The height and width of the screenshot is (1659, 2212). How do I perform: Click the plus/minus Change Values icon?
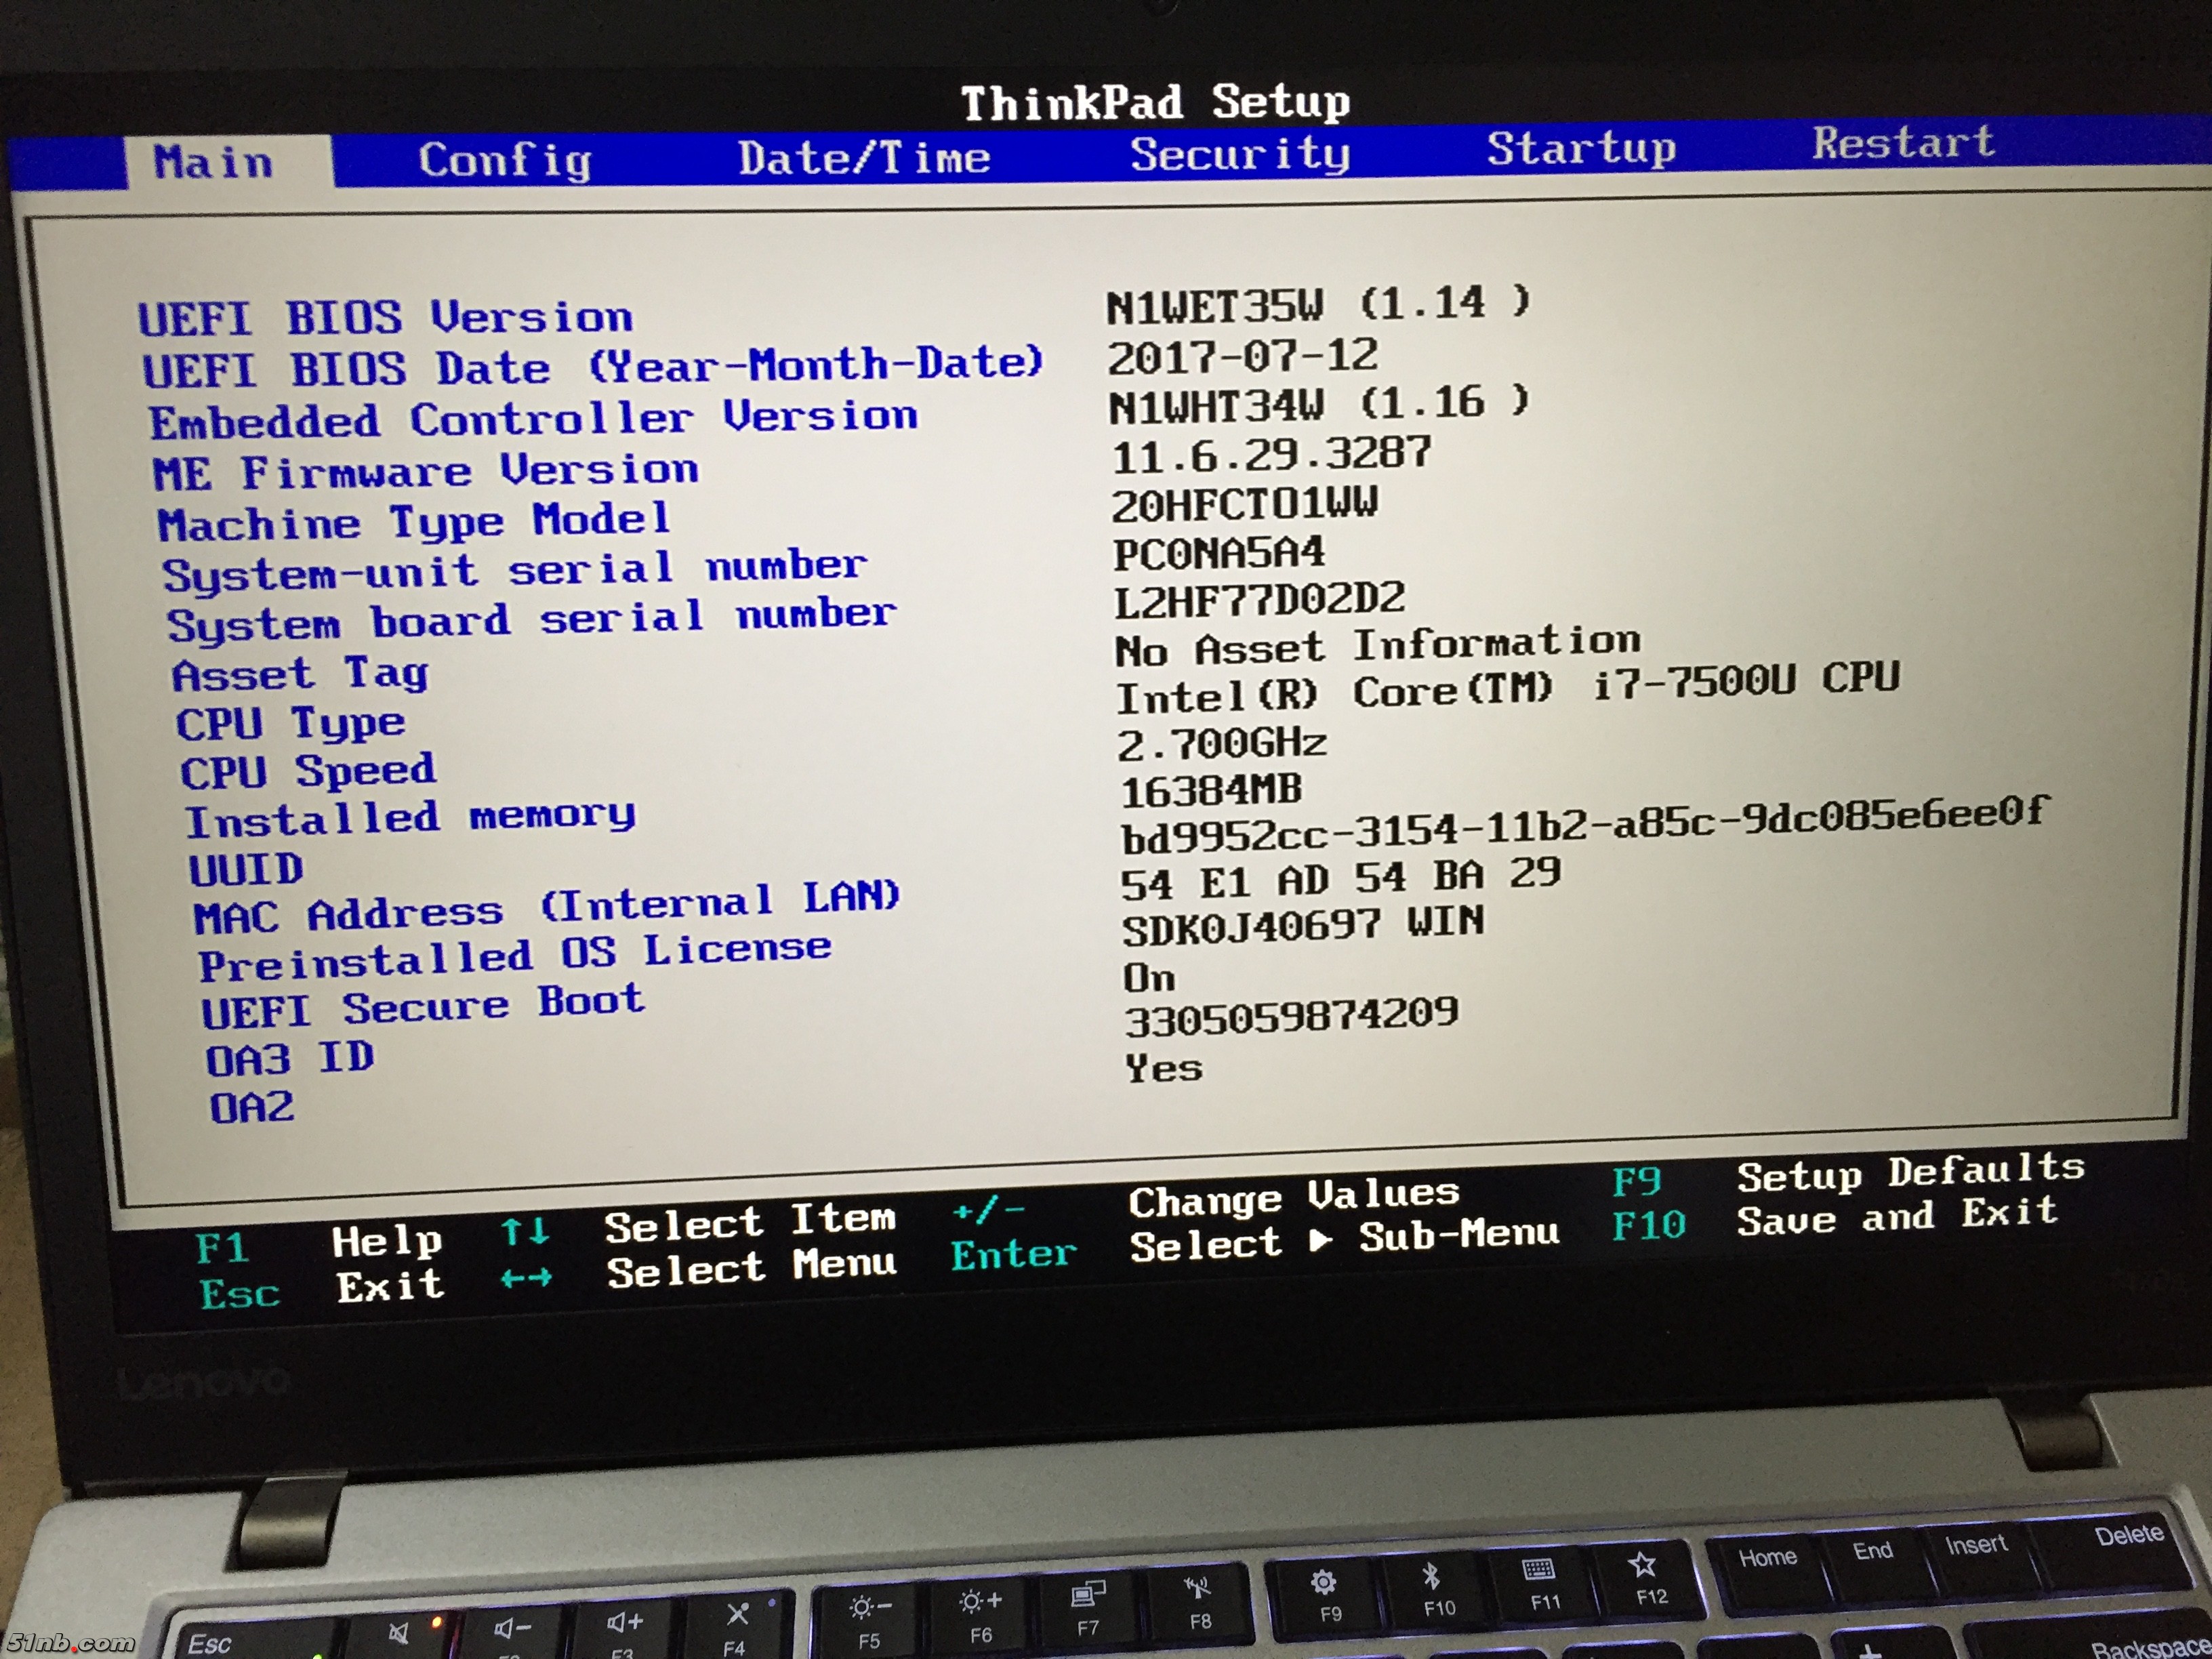pos(988,1211)
